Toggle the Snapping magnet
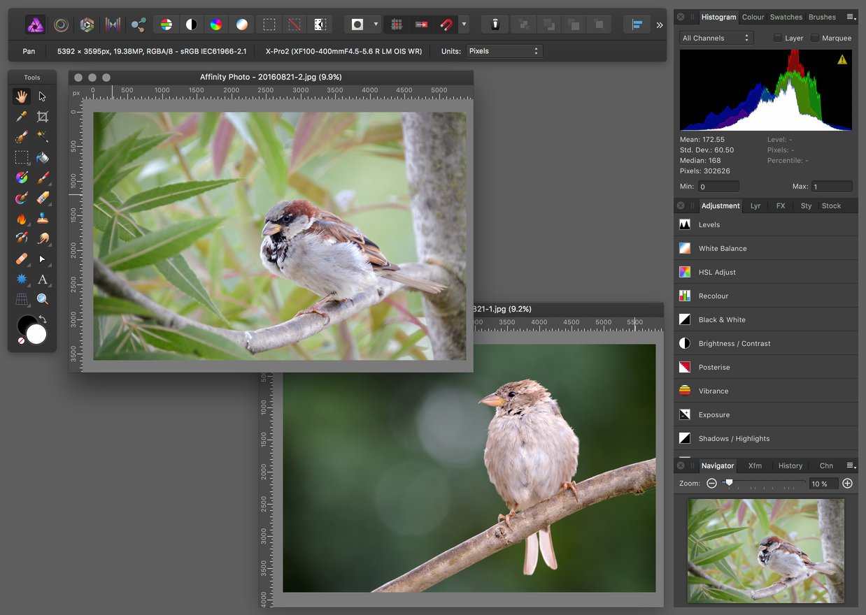The image size is (866, 615). 446,24
